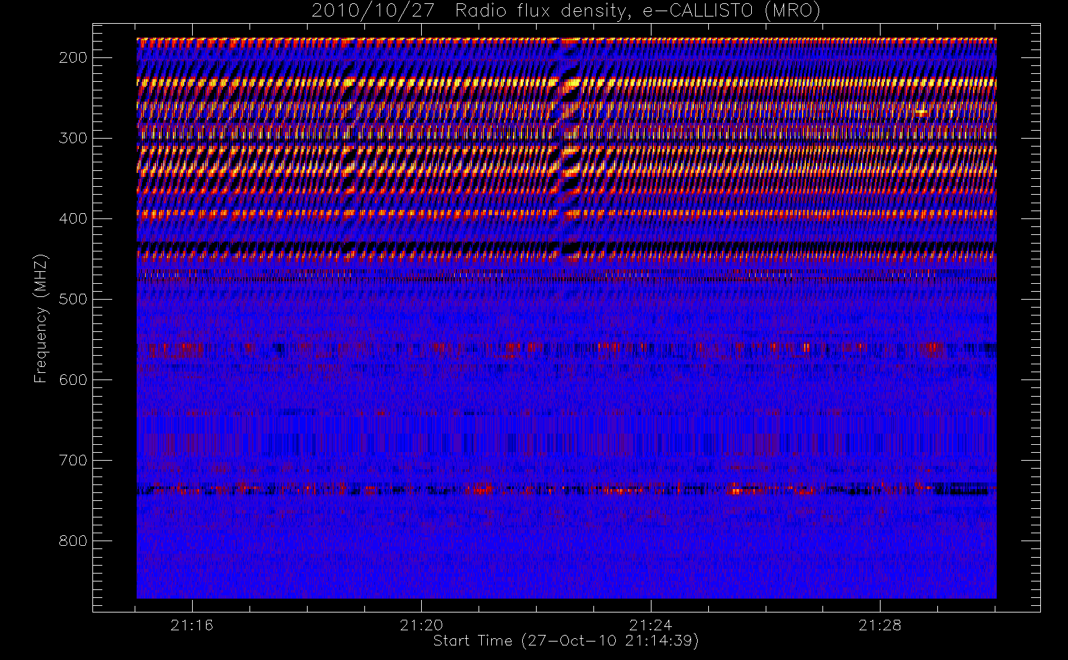Click the 500 frequency tick label
Screen dimensions: 1068x660
tap(73, 300)
